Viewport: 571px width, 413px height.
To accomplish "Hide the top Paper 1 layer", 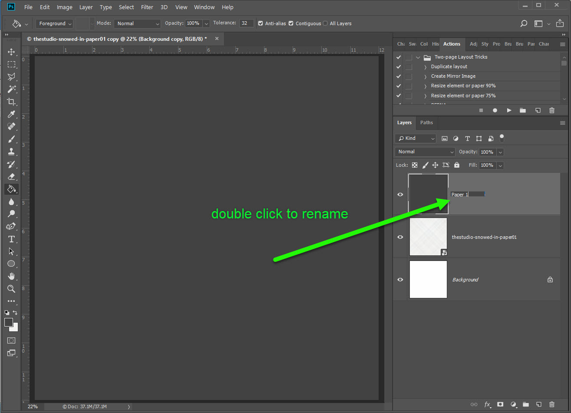I will [x=400, y=195].
